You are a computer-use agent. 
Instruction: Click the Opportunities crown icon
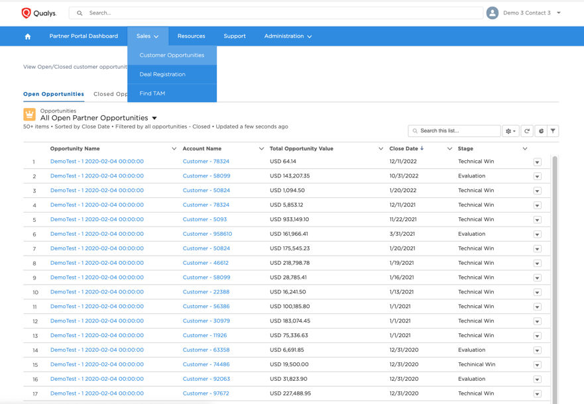(x=30, y=115)
